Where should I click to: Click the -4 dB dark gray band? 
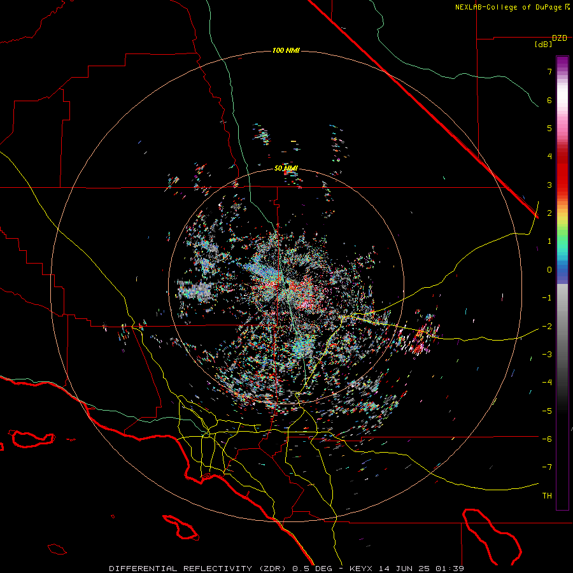562,383
